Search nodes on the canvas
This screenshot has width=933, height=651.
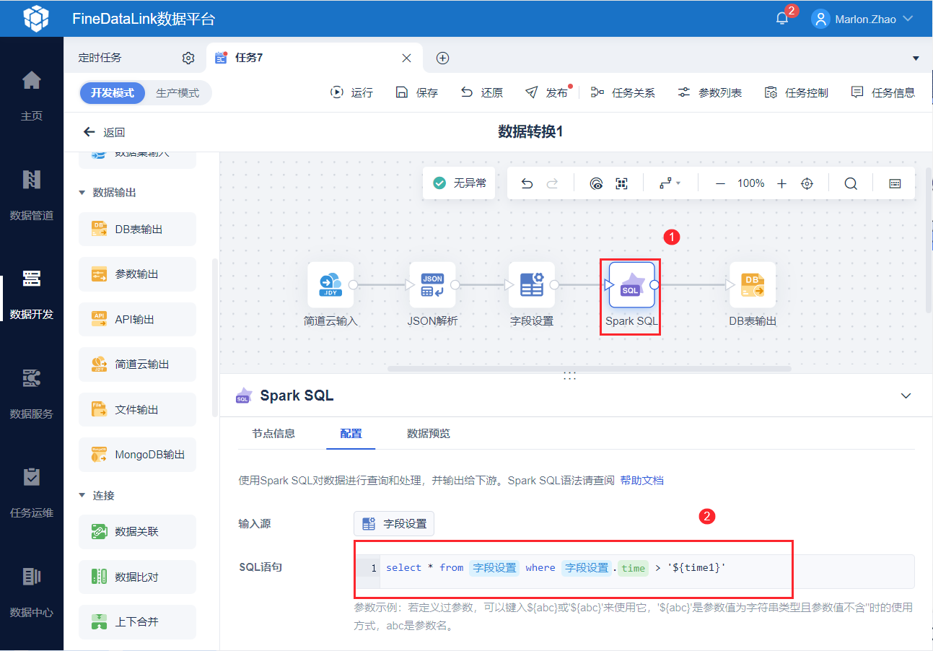tap(851, 183)
